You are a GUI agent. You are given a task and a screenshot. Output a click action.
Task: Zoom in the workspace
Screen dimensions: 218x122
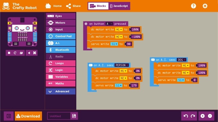pyautogui.click(x=203, y=116)
